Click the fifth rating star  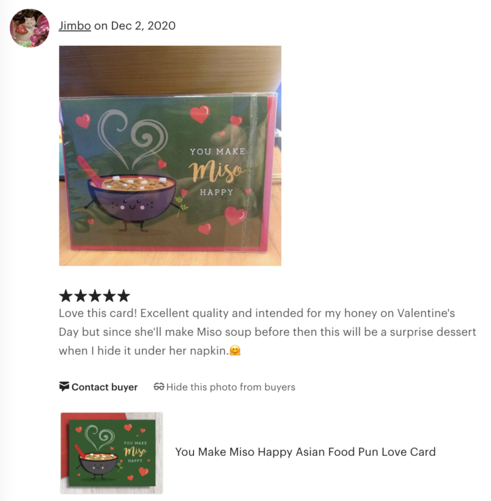(123, 296)
